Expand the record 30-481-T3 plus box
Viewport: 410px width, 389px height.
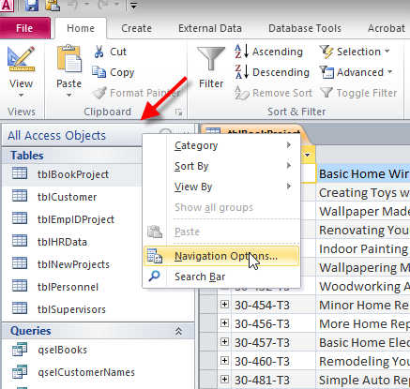point(224,380)
